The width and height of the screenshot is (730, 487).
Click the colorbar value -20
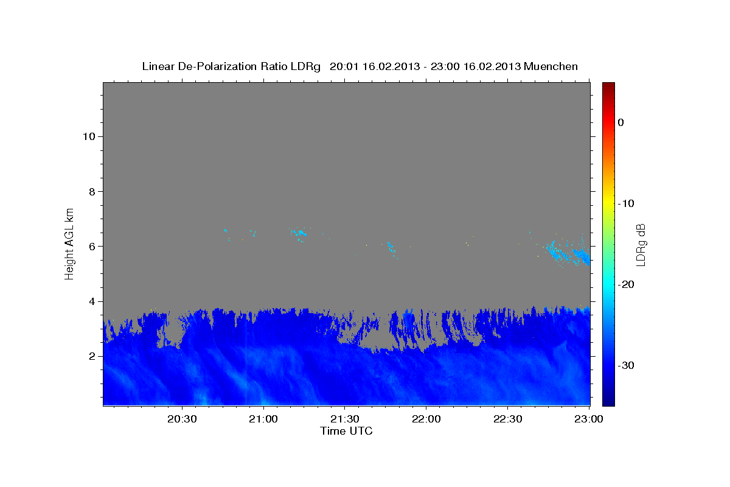coord(626,284)
